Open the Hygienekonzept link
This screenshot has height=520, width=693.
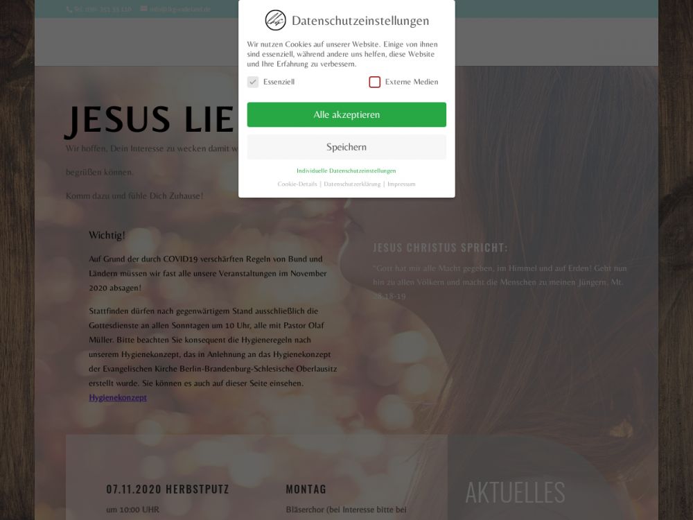point(118,397)
